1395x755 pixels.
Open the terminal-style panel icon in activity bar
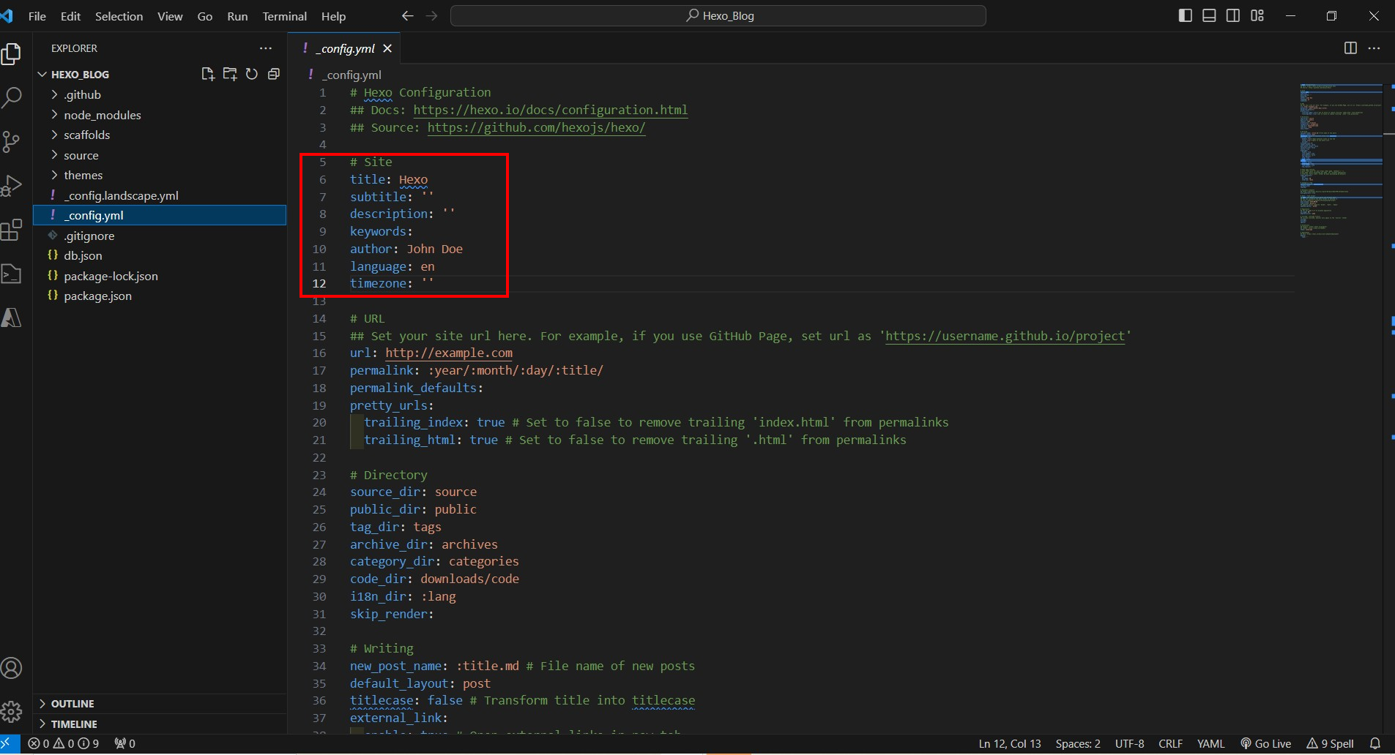point(12,274)
